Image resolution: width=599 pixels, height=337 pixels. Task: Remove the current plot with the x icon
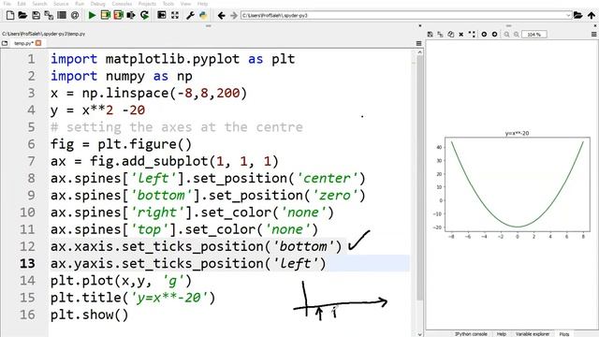pyautogui.click(x=461, y=35)
